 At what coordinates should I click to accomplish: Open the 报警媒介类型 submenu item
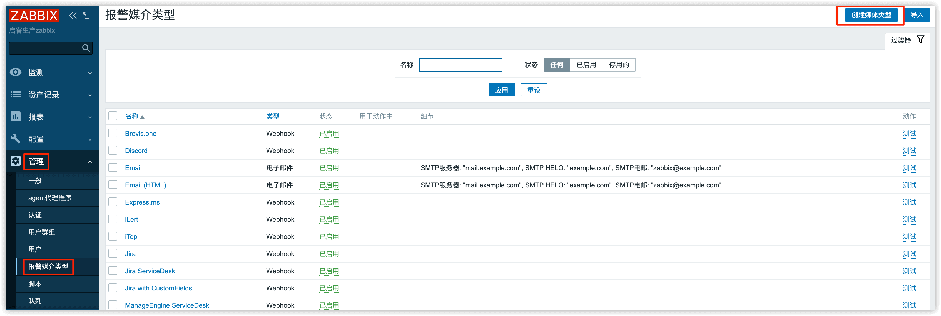pos(57,266)
